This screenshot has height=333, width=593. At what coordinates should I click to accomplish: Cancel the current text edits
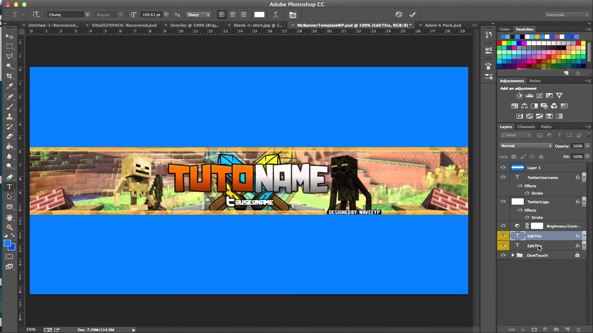click(398, 14)
